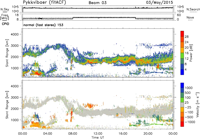Pick the bright blue bottom segment of power colorbar
The height and width of the screenshot is (139, 200).
pyautogui.click(x=182, y=72)
